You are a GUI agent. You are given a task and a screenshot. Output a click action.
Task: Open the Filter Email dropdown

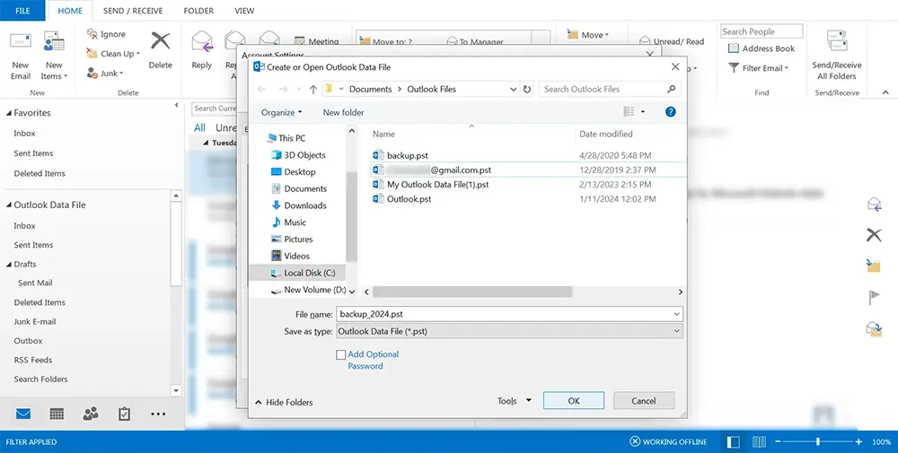(759, 68)
